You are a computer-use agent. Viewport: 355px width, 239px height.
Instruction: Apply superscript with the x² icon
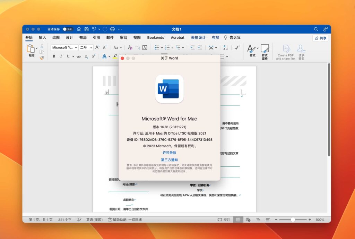(94, 56)
